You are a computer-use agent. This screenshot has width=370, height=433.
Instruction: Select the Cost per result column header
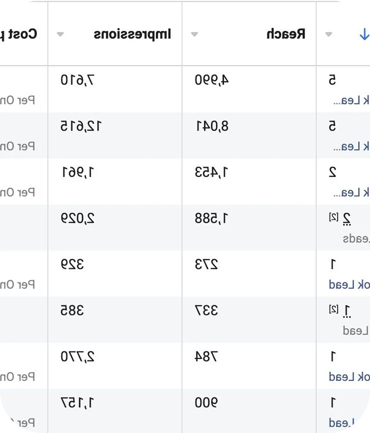click(x=18, y=34)
